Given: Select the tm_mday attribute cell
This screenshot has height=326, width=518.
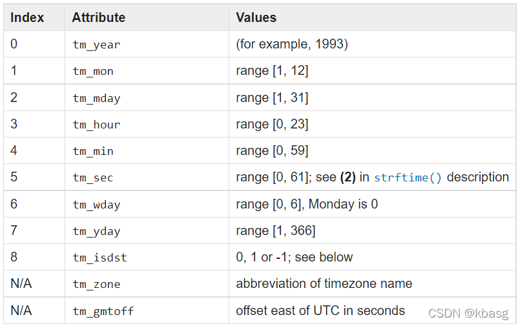Looking at the screenshot, I should pyautogui.click(x=96, y=98).
